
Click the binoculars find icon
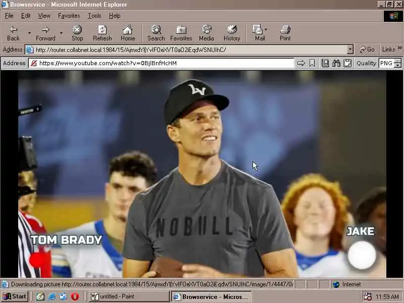(336, 63)
